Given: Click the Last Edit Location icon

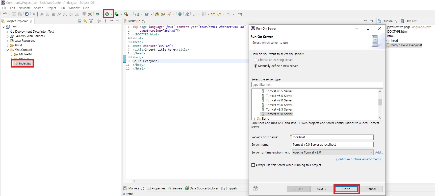Looking at the screenshot, I should coord(213,14).
